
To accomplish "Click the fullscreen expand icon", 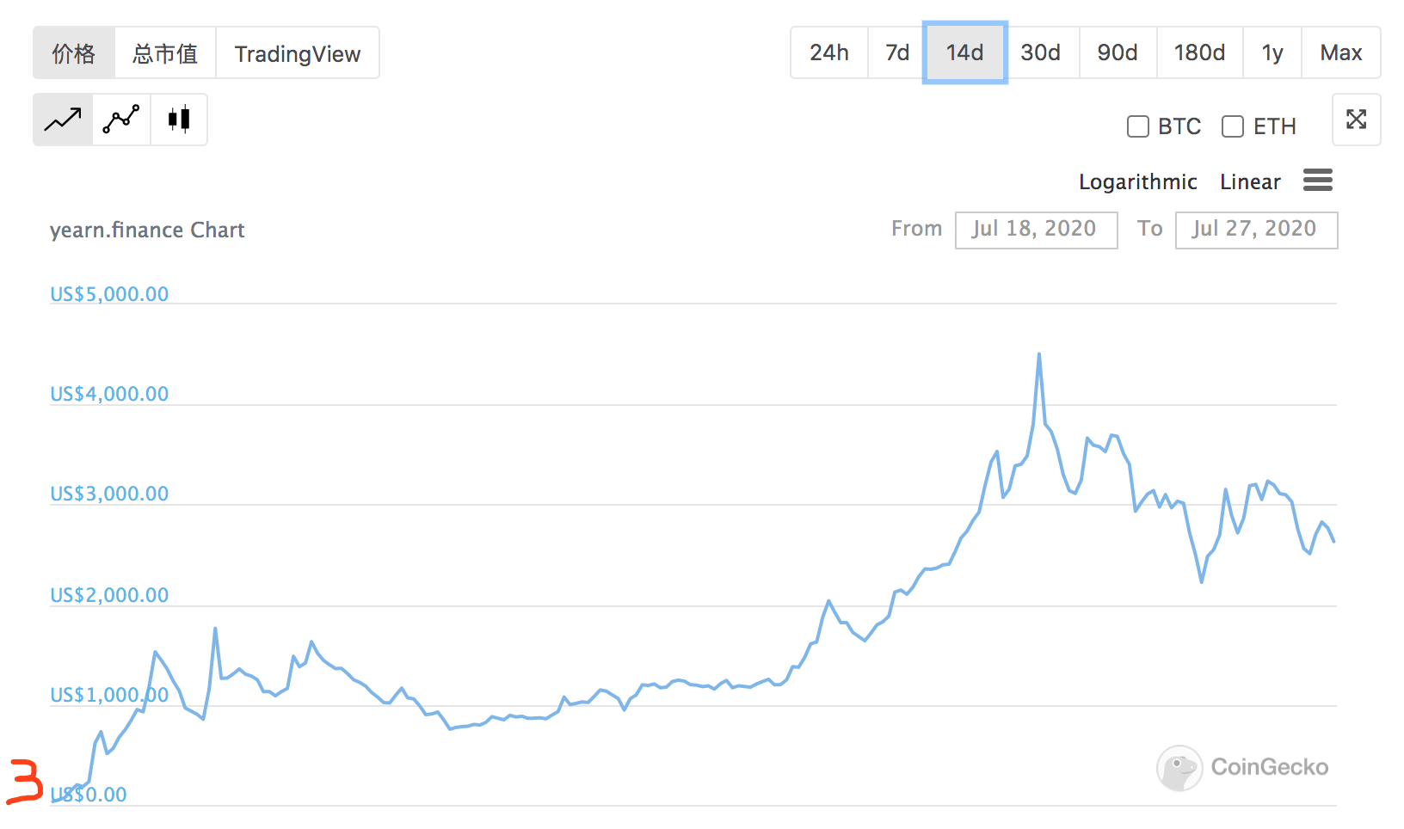I will 1357,120.
